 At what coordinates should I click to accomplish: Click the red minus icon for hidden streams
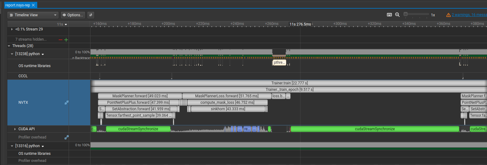pyautogui.click(x=61, y=40)
